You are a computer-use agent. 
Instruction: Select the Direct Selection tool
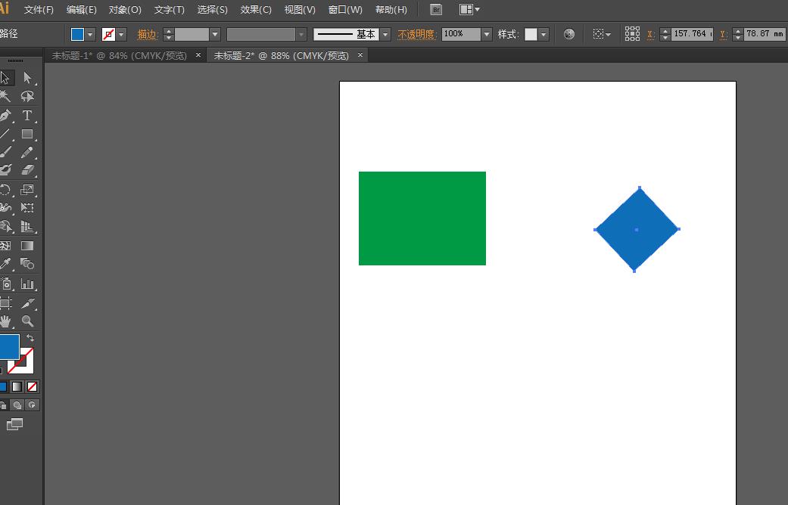[27, 78]
